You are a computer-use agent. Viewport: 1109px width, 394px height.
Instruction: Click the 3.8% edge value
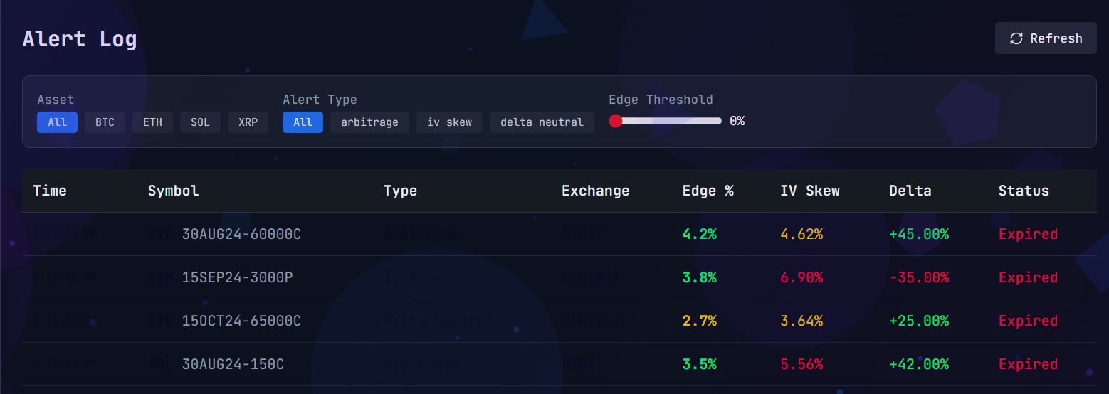pos(699,277)
